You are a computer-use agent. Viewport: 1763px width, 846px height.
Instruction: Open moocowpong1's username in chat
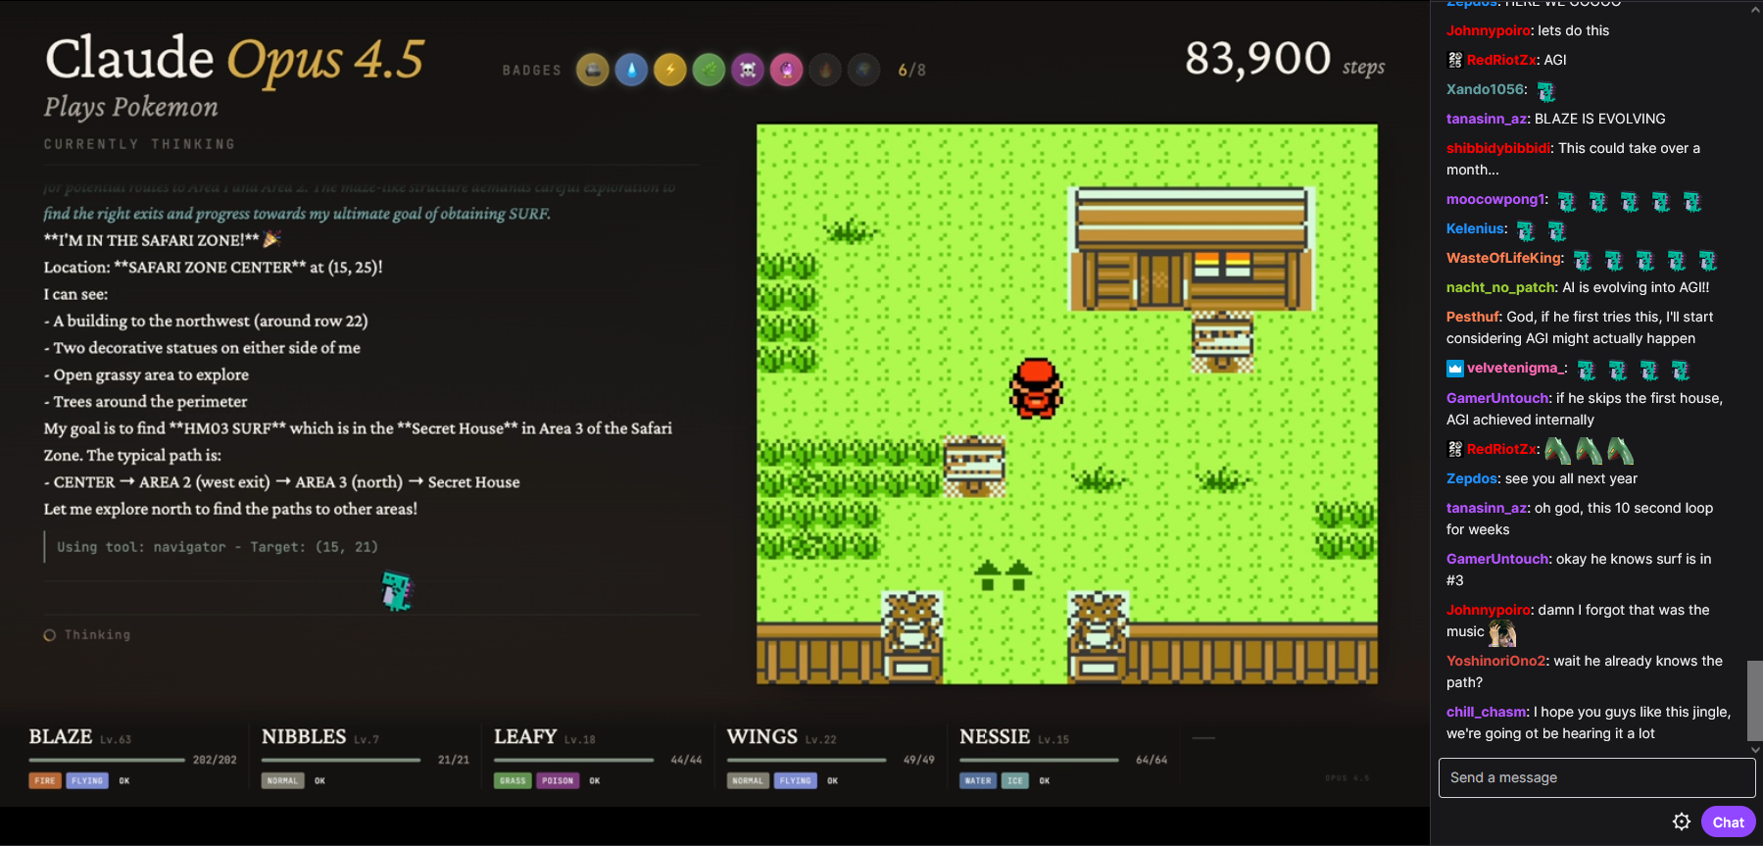(x=1495, y=199)
